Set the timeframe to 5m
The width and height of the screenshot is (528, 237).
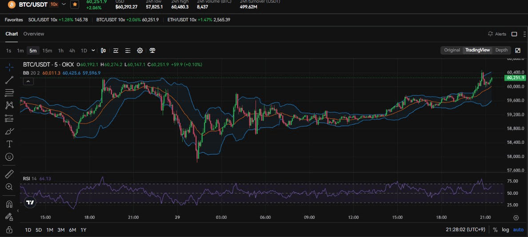tap(33, 51)
